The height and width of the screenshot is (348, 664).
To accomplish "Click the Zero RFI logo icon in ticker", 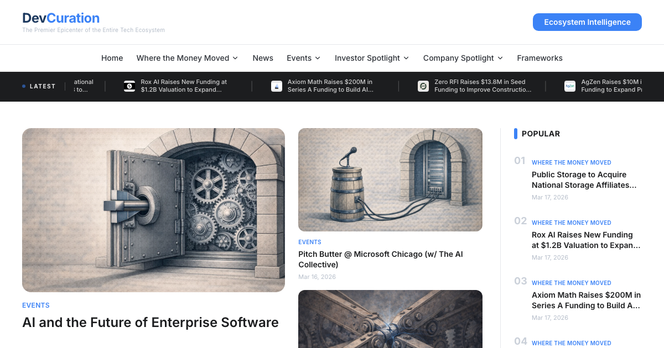I will click(x=423, y=86).
